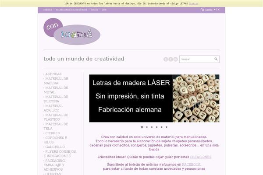Open the MATERIAL ACRÍLICO category

53,108
